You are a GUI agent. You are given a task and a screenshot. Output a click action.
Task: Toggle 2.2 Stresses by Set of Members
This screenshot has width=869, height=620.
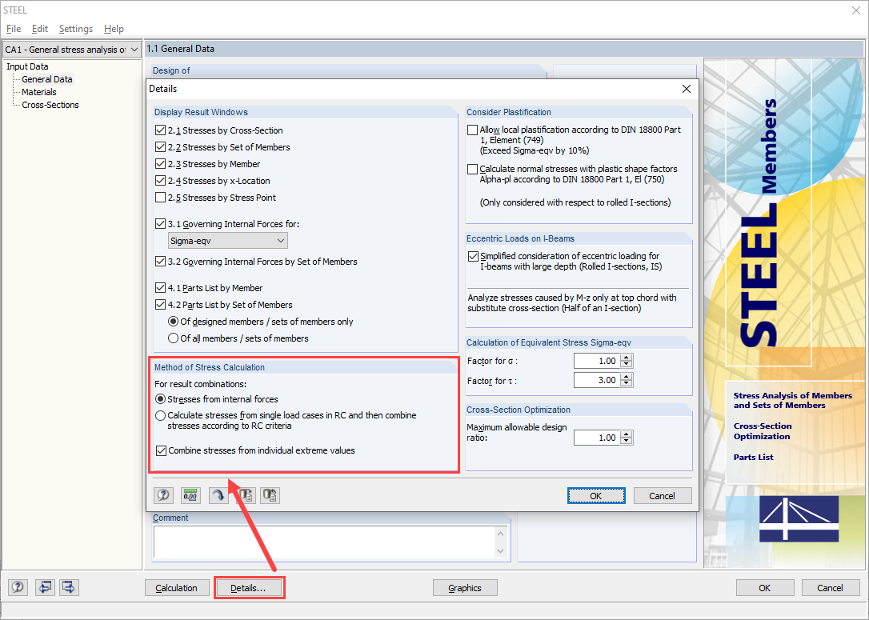pyautogui.click(x=161, y=147)
